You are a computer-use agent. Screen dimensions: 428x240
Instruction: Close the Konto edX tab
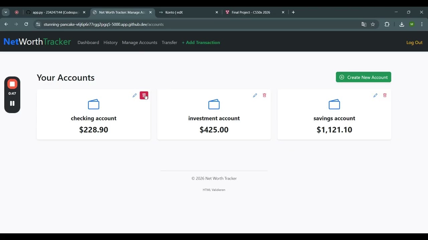click(217, 12)
